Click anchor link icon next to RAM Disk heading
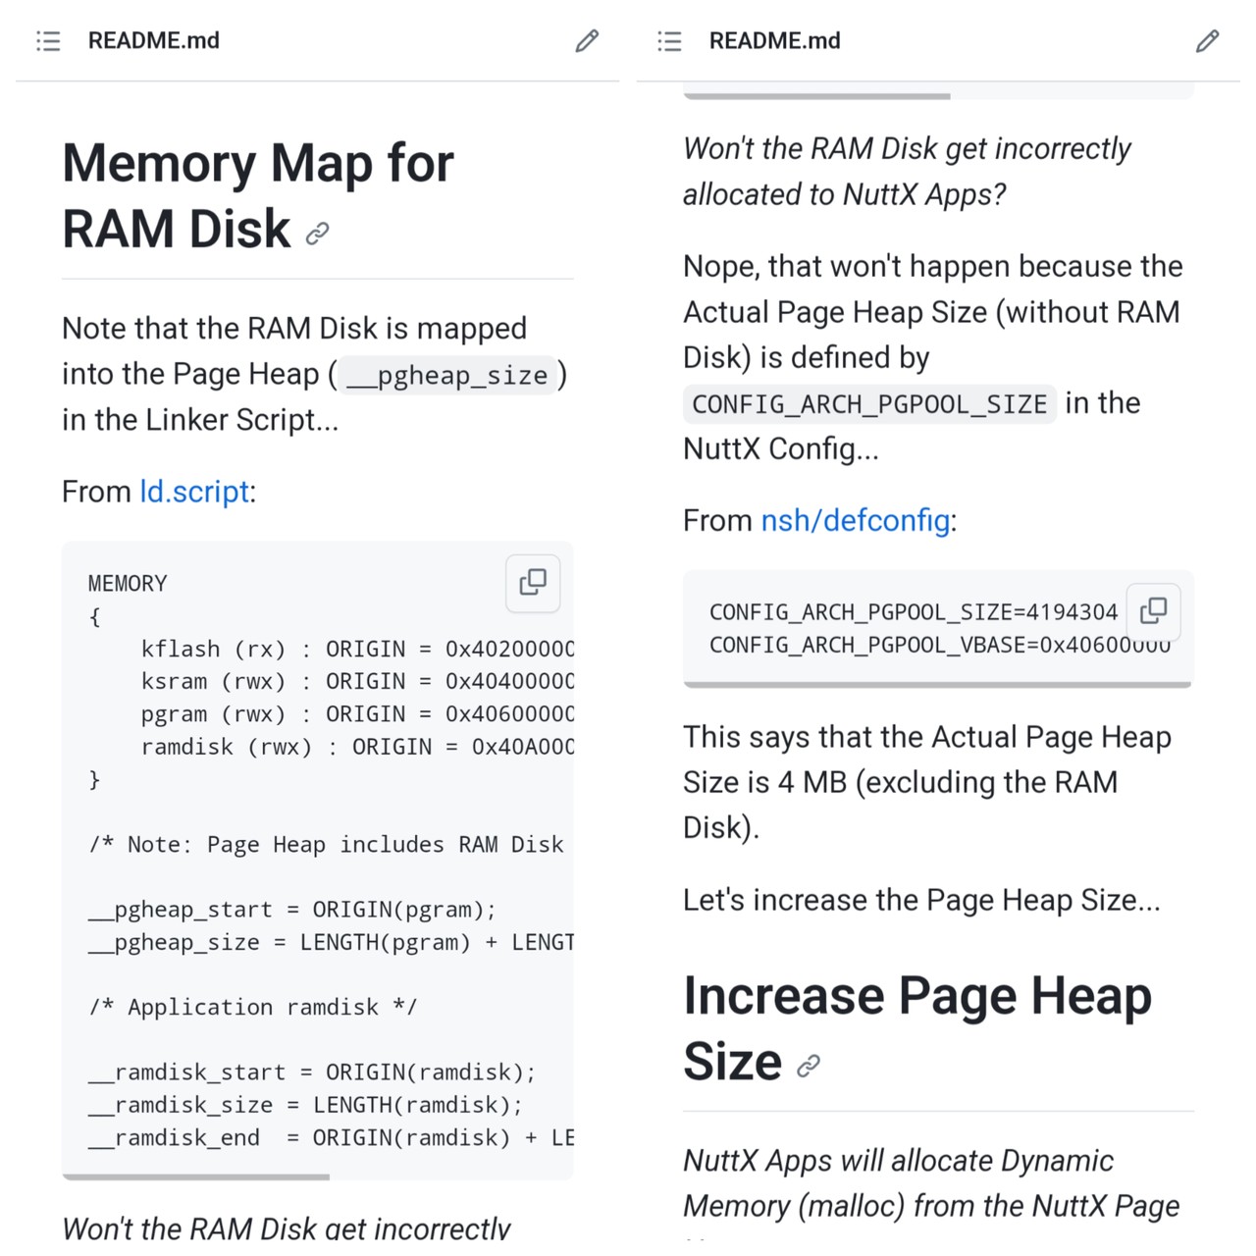This screenshot has height=1256, width=1256. (x=317, y=234)
